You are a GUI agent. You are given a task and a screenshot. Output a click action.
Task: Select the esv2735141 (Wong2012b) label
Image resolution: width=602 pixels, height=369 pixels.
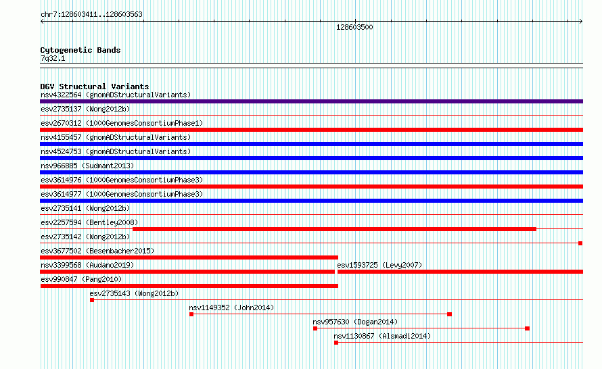coord(85,208)
